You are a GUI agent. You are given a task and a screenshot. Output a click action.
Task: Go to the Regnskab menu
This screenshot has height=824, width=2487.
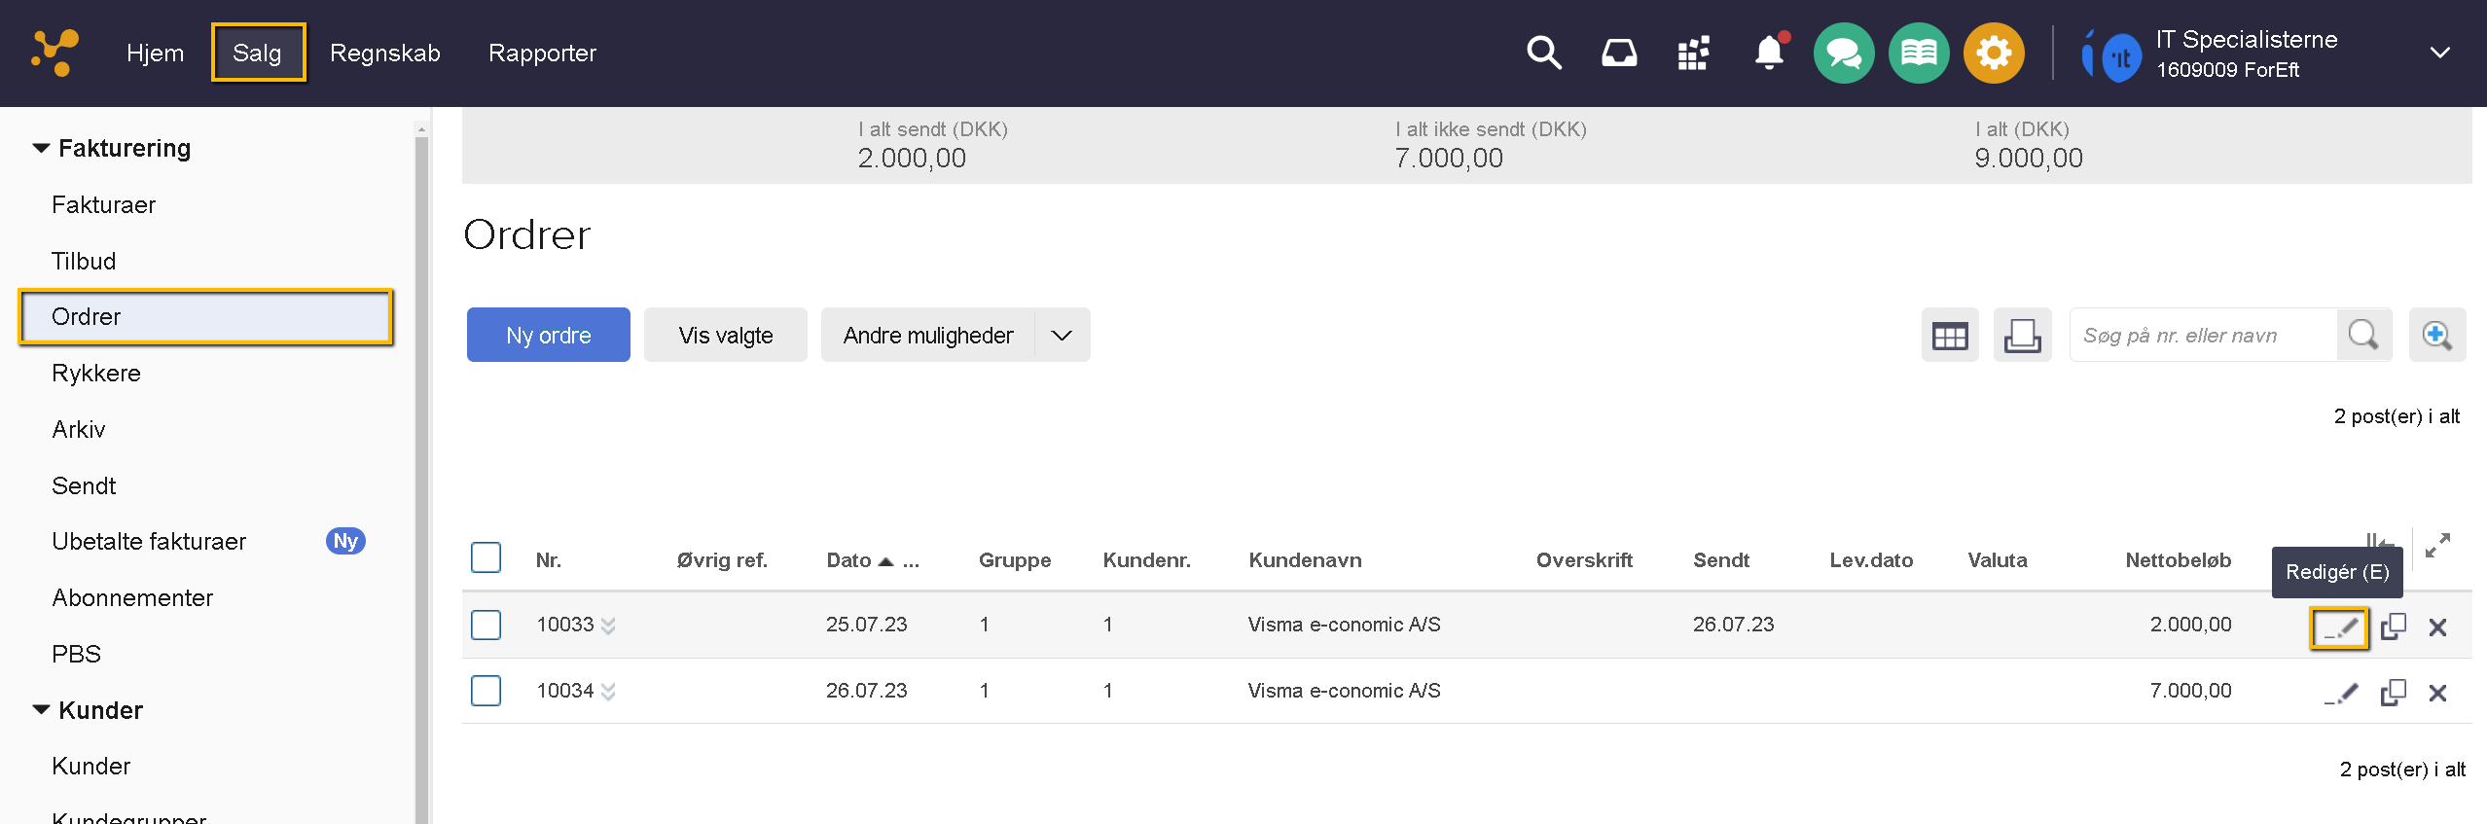pos(384,53)
